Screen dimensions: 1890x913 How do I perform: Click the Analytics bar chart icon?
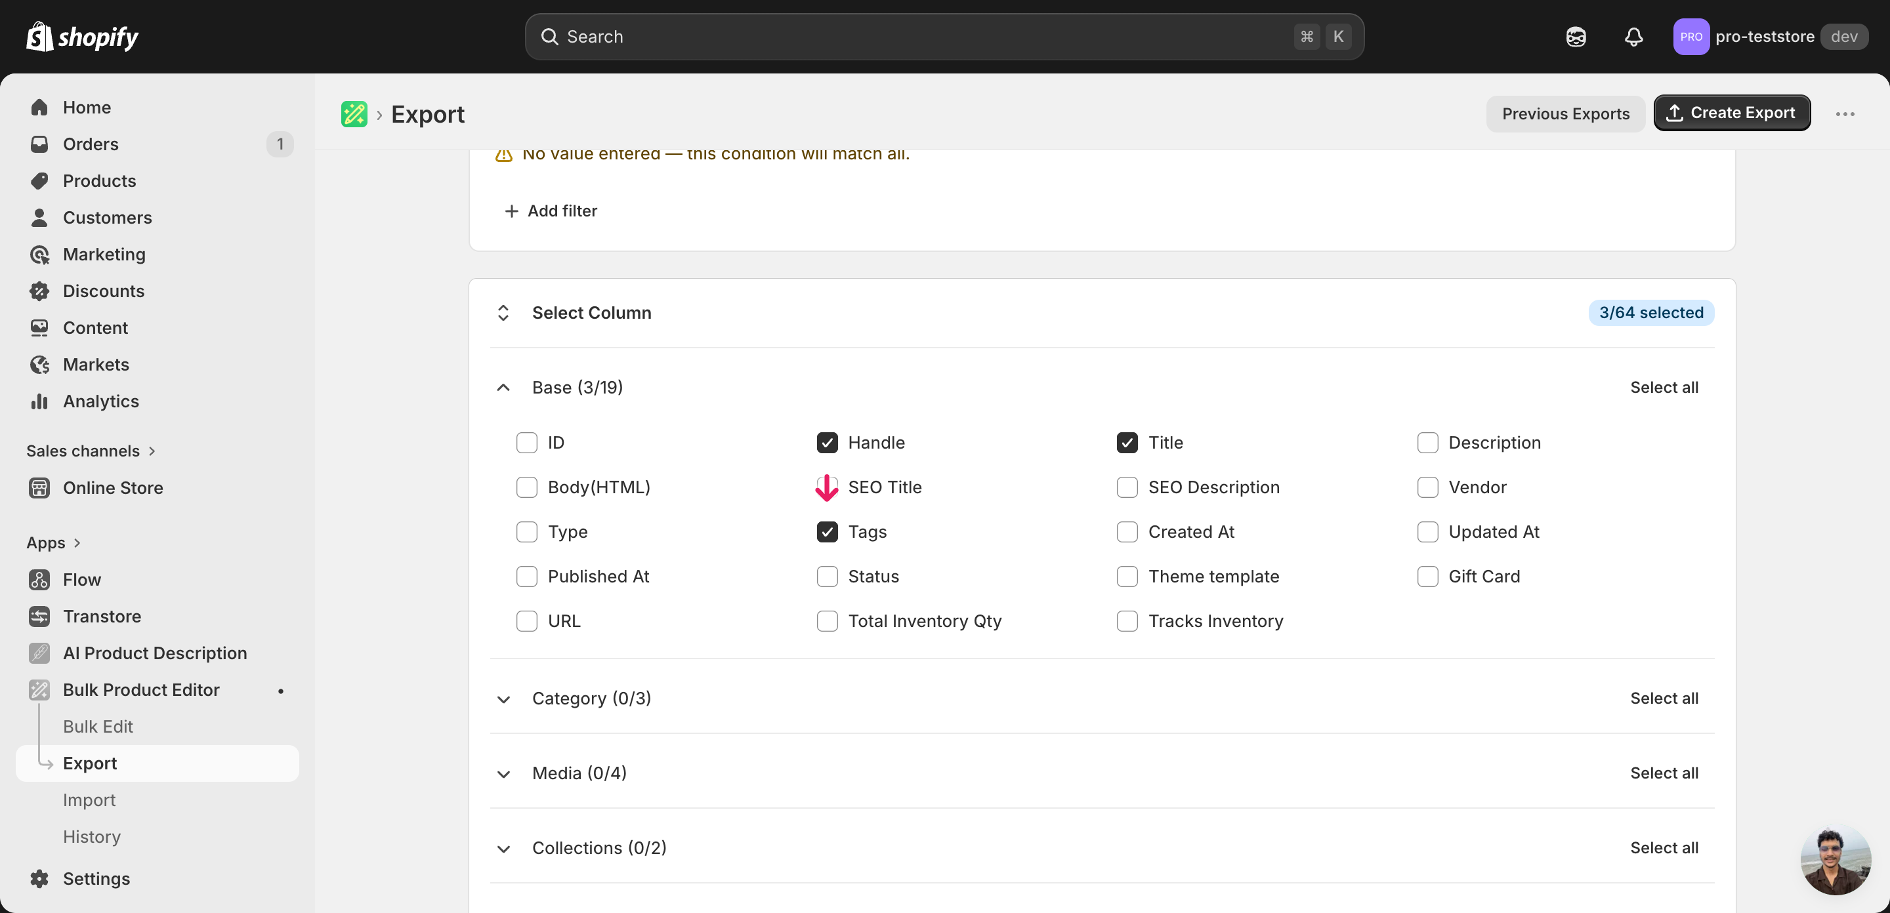click(x=39, y=400)
